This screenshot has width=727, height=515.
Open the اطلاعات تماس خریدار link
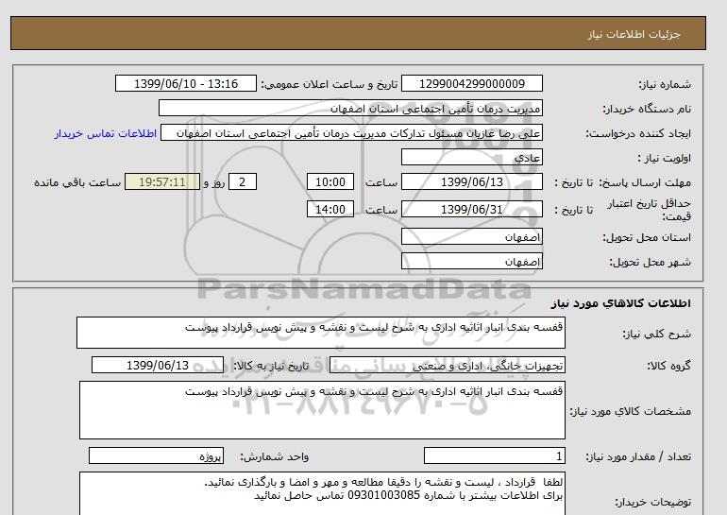pyautogui.click(x=105, y=133)
